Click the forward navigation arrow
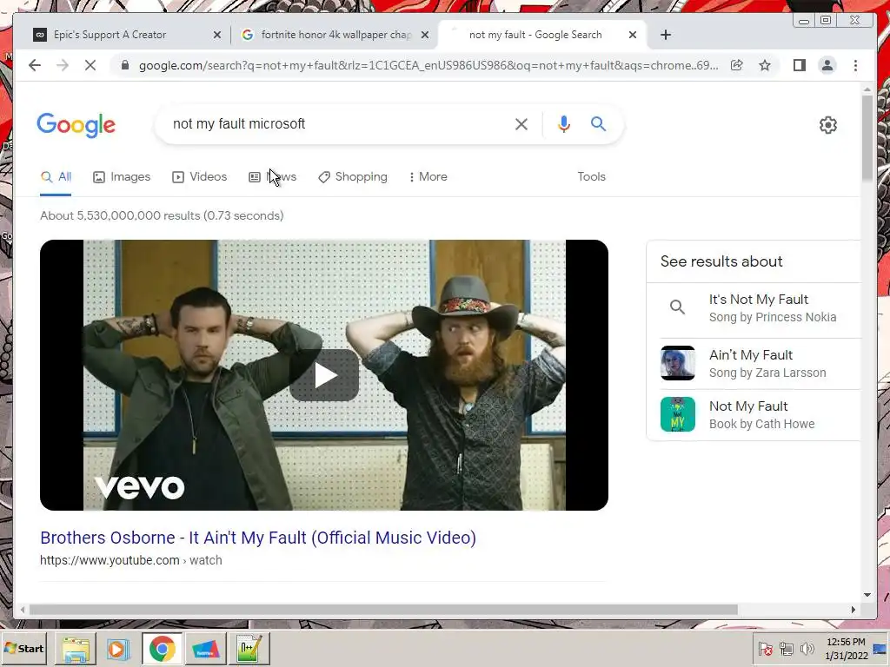Viewport: 890px width, 667px height. pyautogui.click(x=63, y=65)
